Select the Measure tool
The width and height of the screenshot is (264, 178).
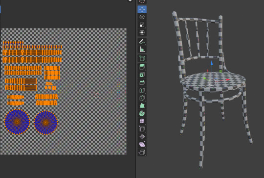click(x=142, y=50)
